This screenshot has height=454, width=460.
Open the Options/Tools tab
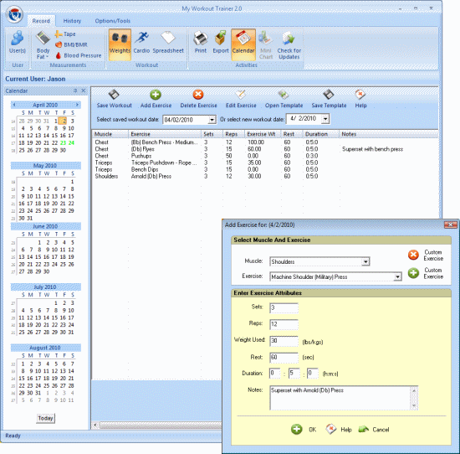[112, 21]
